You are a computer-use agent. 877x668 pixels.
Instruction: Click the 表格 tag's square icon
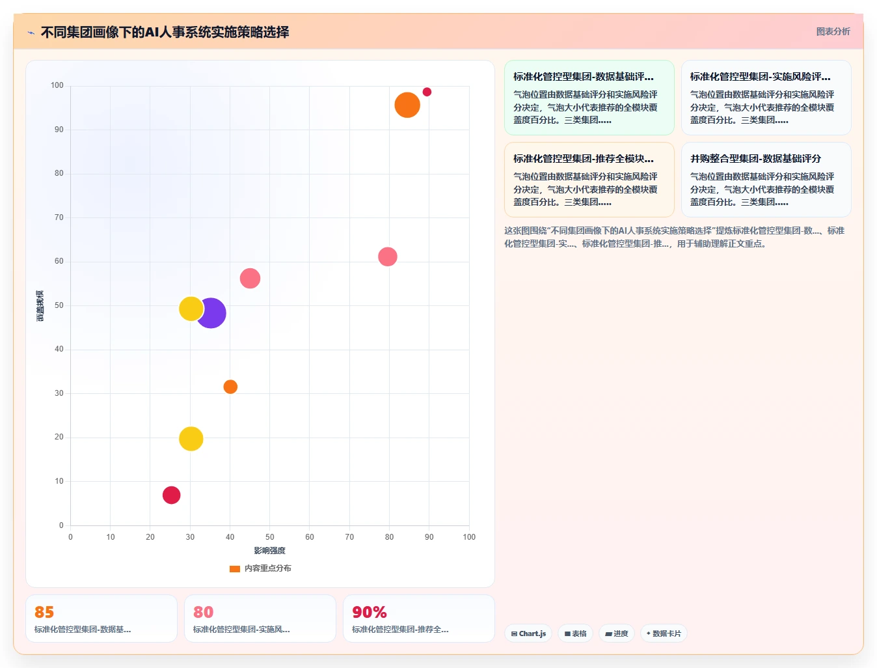tap(567, 633)
